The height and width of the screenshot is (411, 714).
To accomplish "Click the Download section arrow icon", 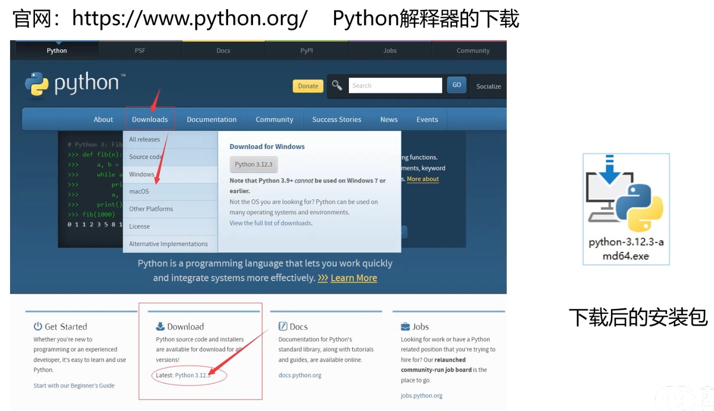I will (160, 326).
